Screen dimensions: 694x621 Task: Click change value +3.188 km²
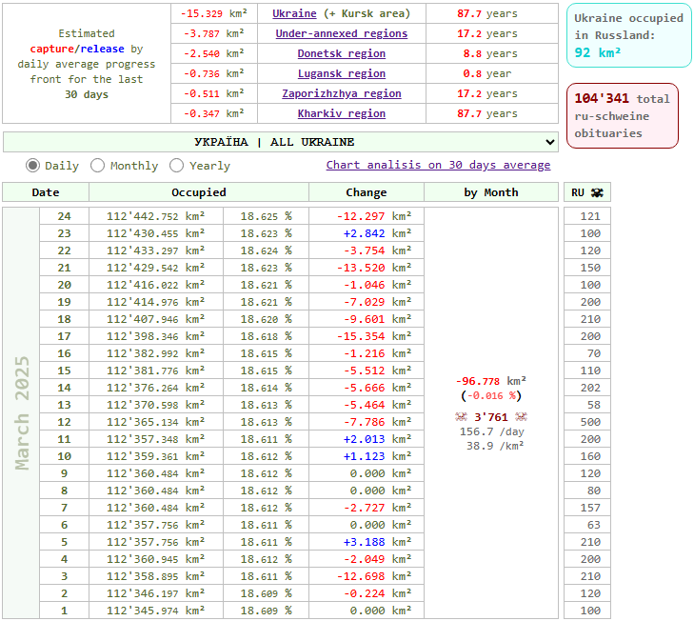(377, 542)
